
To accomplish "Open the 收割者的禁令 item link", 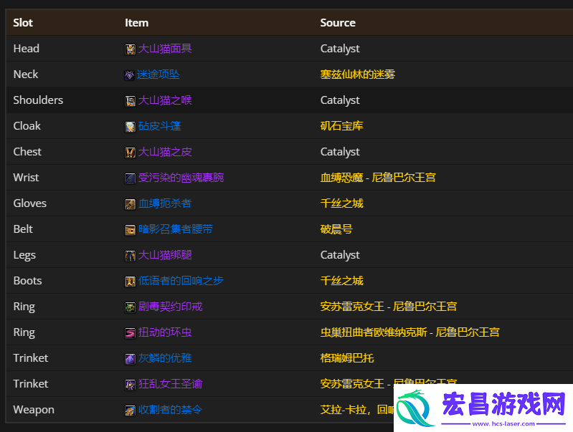I will tap(170, 410).
